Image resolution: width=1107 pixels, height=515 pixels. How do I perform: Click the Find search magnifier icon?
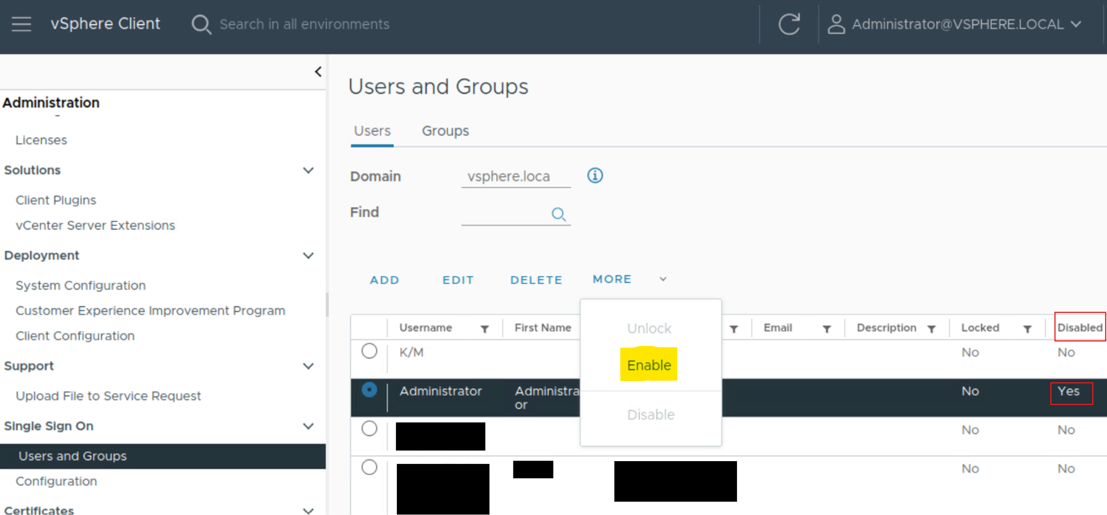click(559, 214)
